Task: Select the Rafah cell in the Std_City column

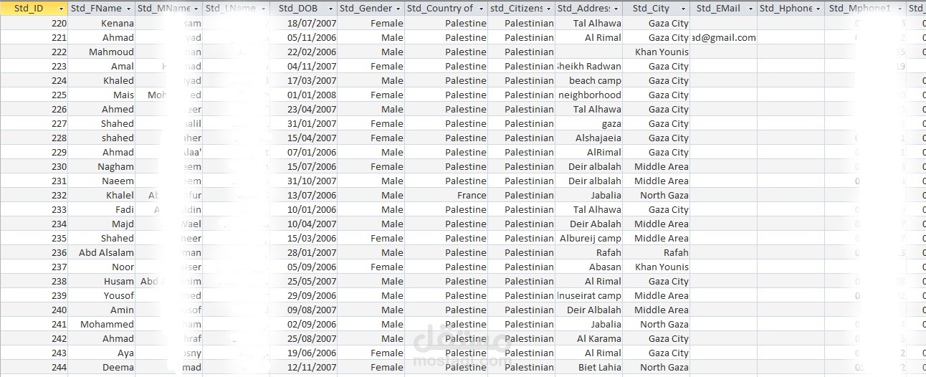Action: click(675, 252)
